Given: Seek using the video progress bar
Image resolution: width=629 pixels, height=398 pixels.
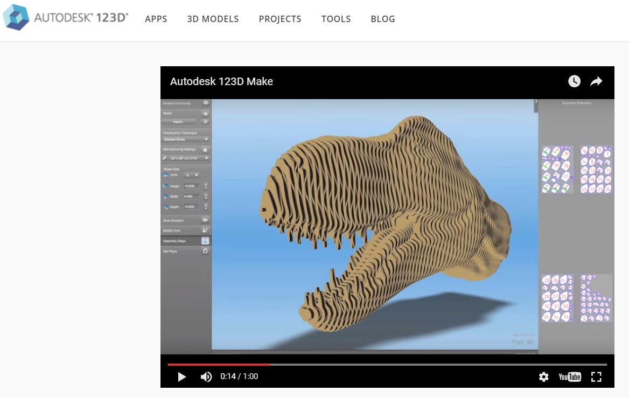Looking at the screenshot, I should 387,365.
